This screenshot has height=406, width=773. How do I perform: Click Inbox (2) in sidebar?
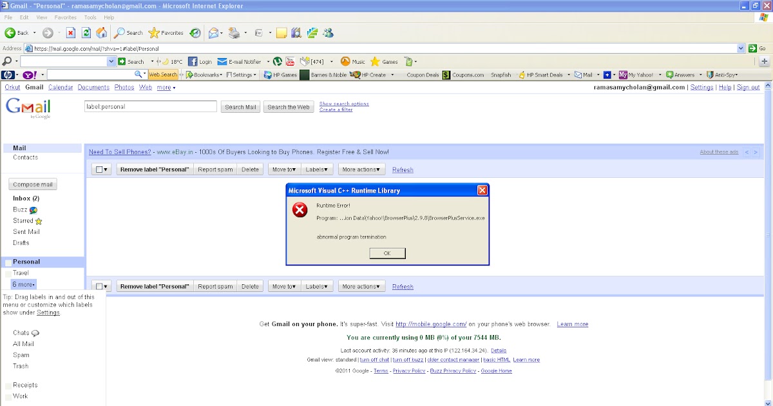coord(26,198)
